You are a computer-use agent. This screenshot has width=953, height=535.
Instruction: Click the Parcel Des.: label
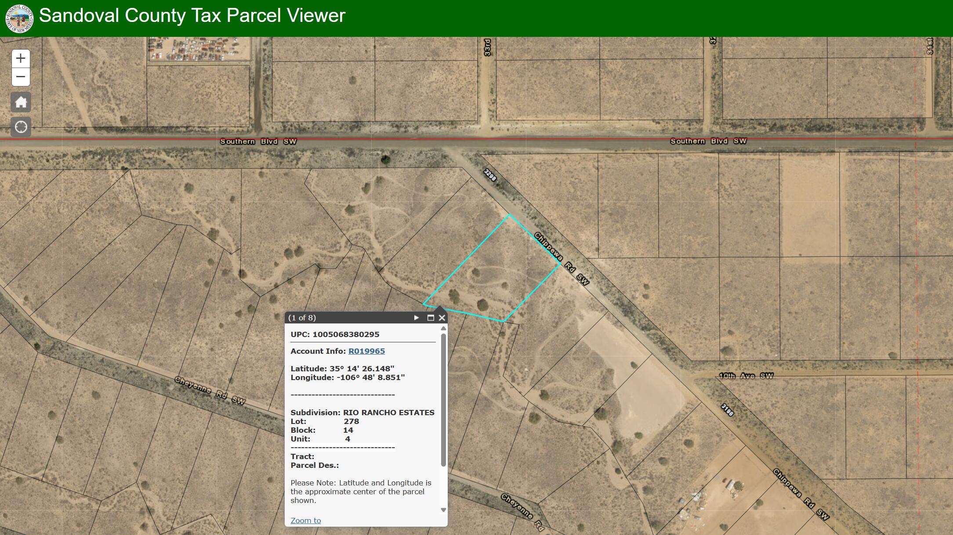(315, 465)
